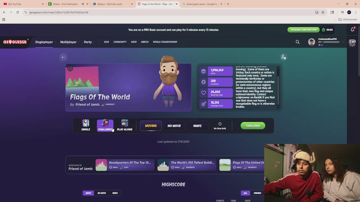Open the Community link

[x=120, y=42]
